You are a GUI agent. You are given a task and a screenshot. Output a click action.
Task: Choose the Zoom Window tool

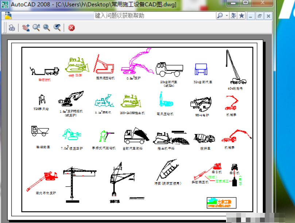click(x=46, y=28)
